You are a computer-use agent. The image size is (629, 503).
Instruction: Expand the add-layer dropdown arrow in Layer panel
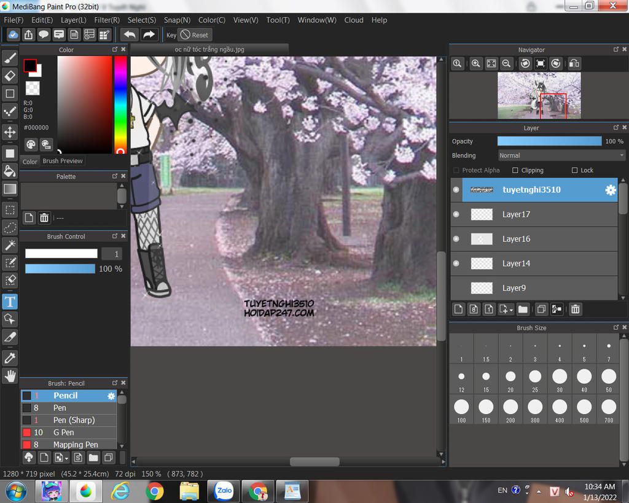[511, 311]
